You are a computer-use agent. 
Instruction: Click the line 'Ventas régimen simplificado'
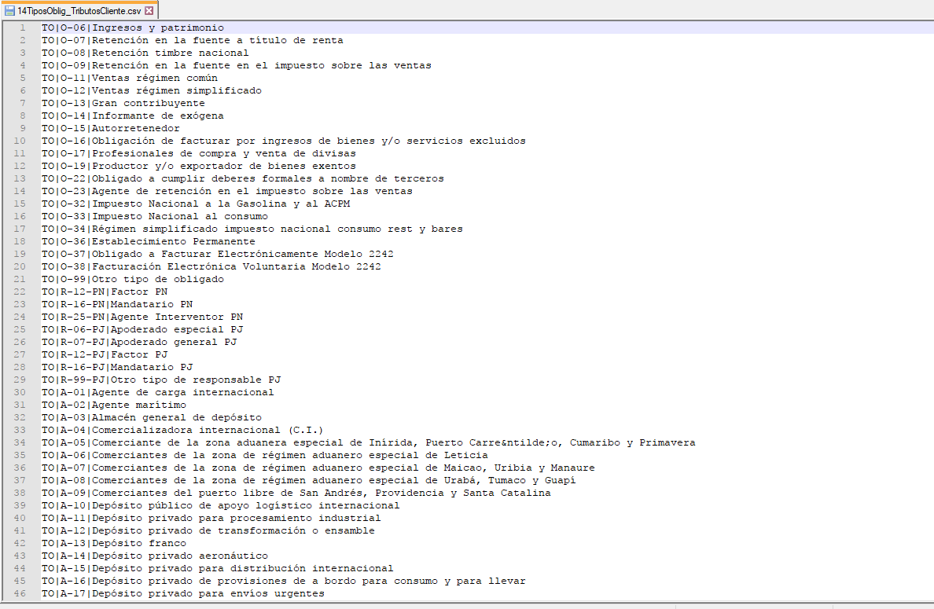(152, 90)
